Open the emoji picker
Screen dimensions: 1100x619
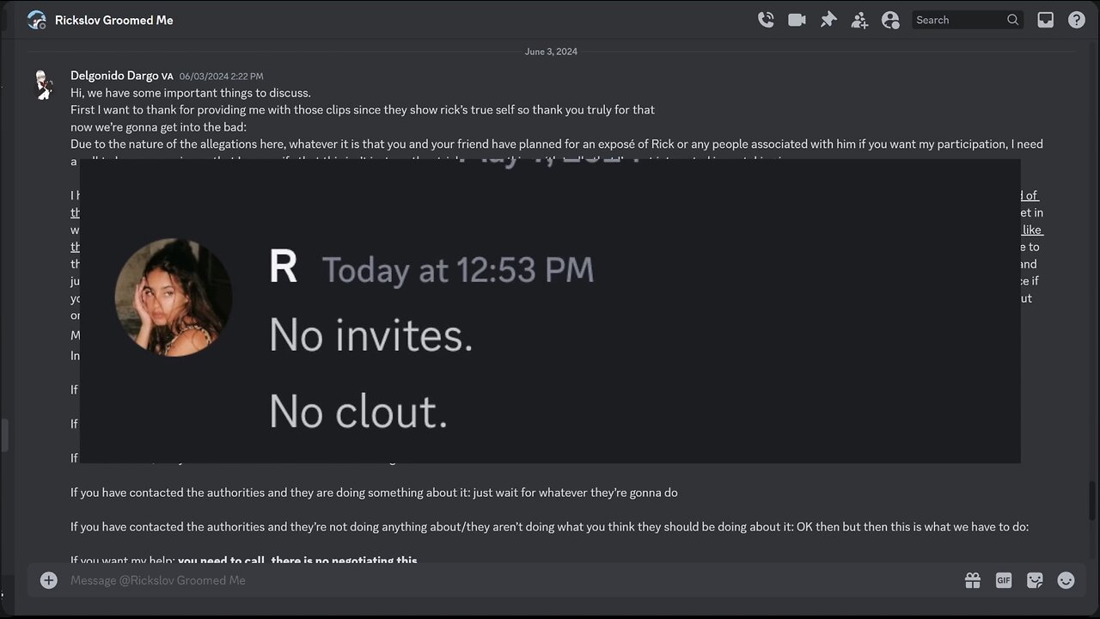[1066, 580]
